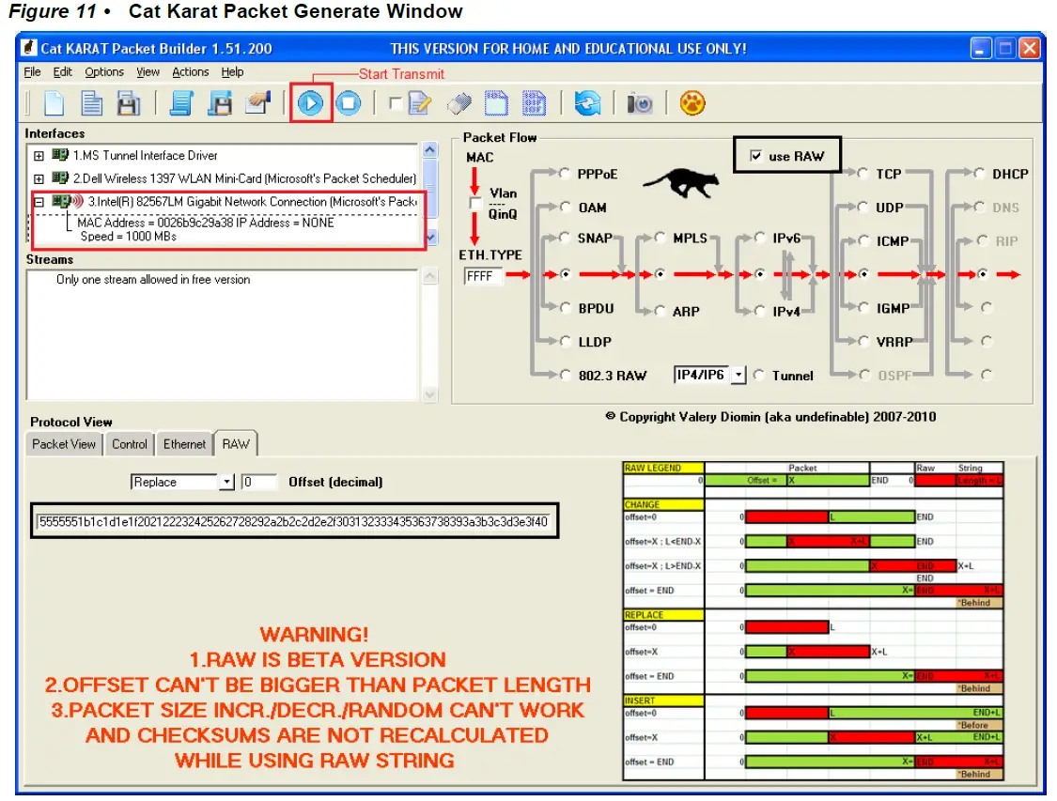Click the blue refresh arrows icon

pyautogui.click(x=587, y=103)
